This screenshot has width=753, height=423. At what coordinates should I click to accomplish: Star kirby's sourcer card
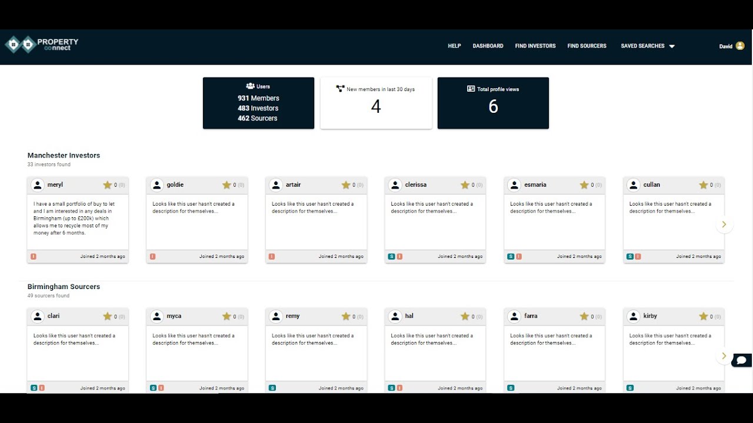pyautogui.click(x=704, y=317)
